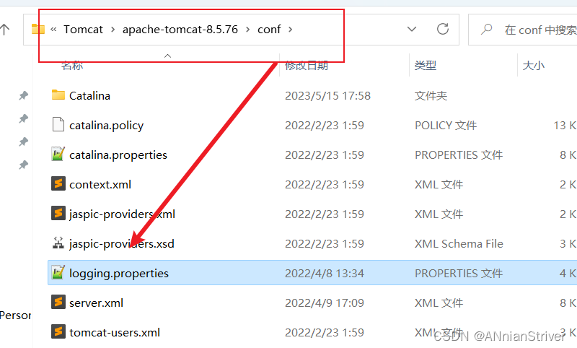577x348 pixels.
Task: Click the date 2023/5/15 17:58 of Catalina
Action: click(x=328, y=96)
